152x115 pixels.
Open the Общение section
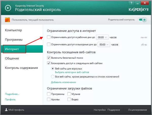12,58
